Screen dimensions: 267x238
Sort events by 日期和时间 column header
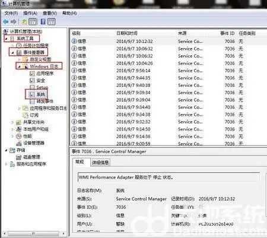tap(127, 33)
